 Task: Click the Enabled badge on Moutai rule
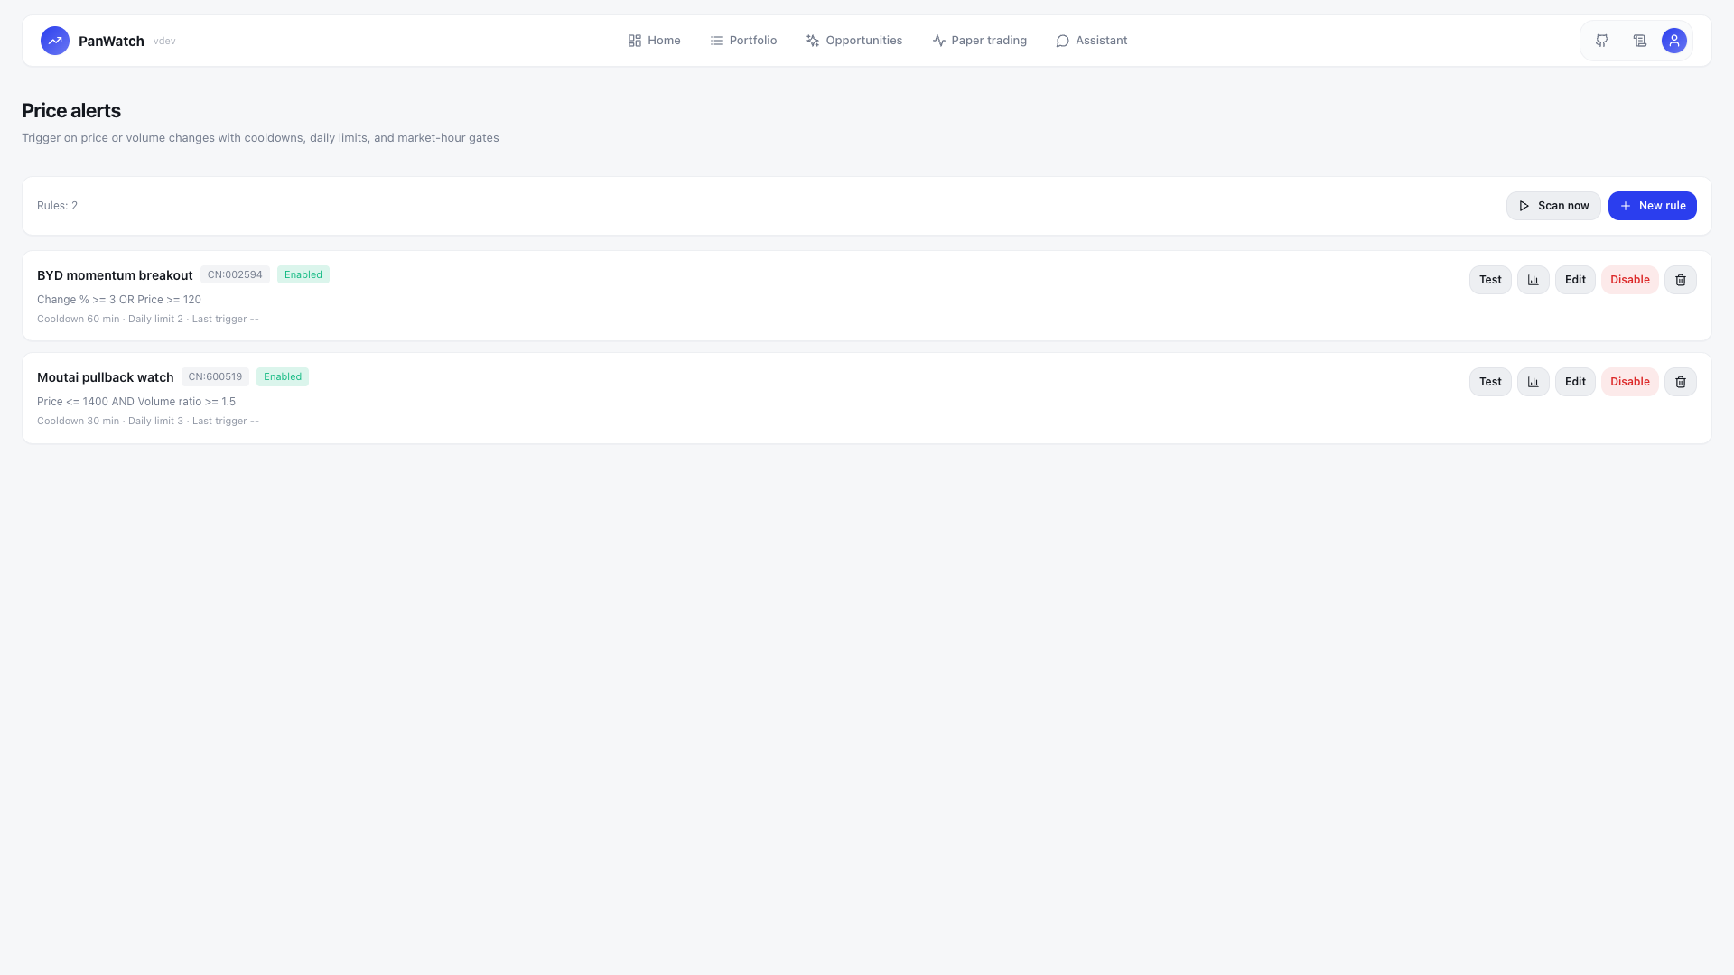[283, 376]
